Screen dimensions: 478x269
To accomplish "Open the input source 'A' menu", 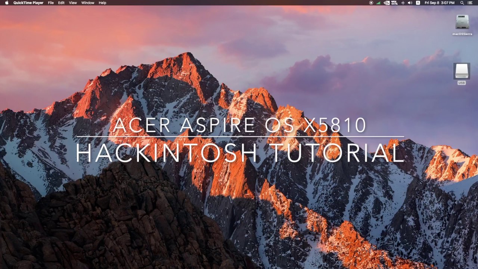I will 418,3.
